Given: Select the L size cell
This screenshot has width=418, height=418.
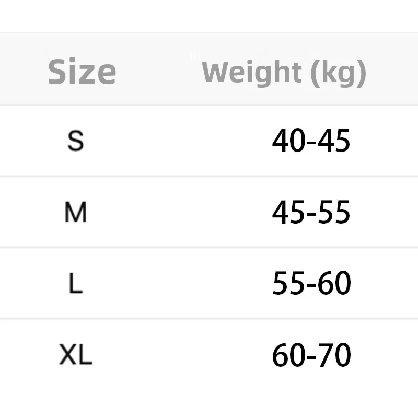Looking at the screenshot, I should point(76,284).
